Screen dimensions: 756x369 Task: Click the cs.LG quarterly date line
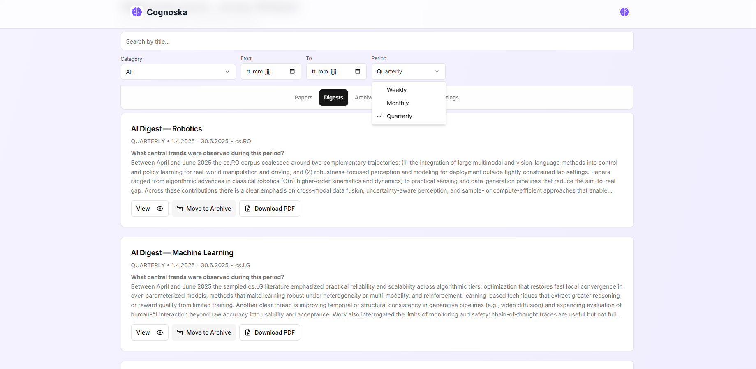click(190, 265)
